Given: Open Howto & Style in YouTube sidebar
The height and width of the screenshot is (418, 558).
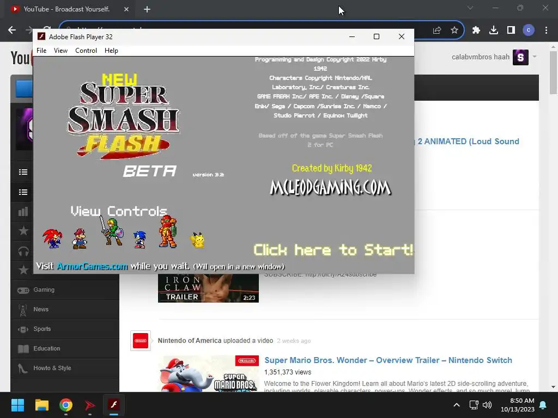Looking at the screenshot, I should [65, 368].
